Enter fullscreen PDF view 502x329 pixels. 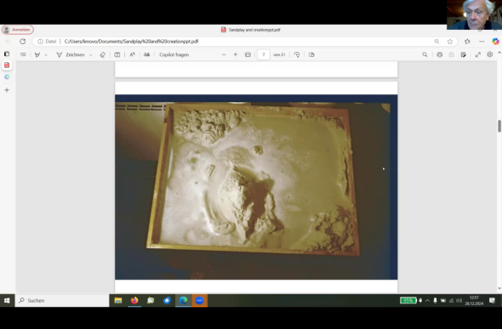click(478, 54)
